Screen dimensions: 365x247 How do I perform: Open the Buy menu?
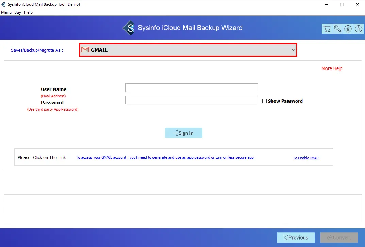[x=18, y=12]
